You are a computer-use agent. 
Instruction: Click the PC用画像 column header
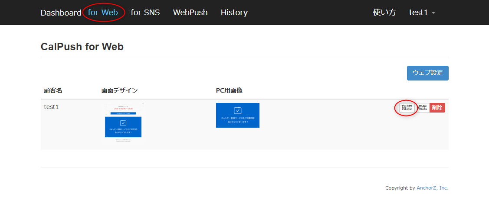click(x=229, y=90)
